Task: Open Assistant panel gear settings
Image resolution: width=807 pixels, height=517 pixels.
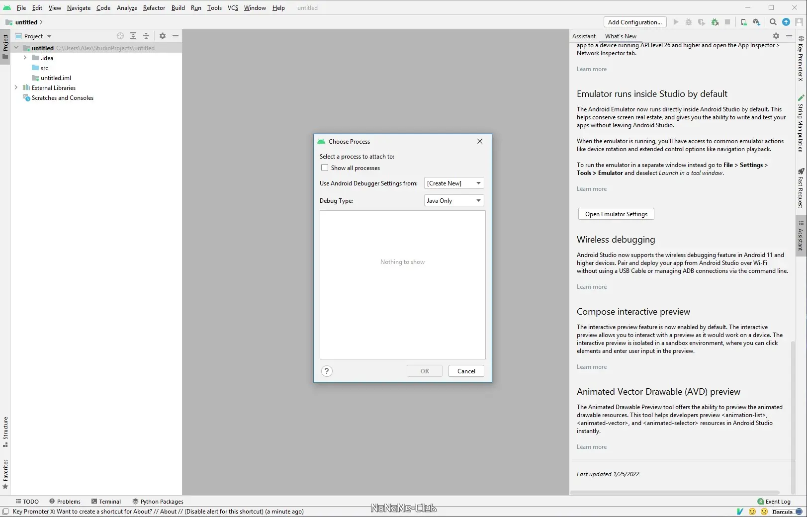Action: click(776, 36)
